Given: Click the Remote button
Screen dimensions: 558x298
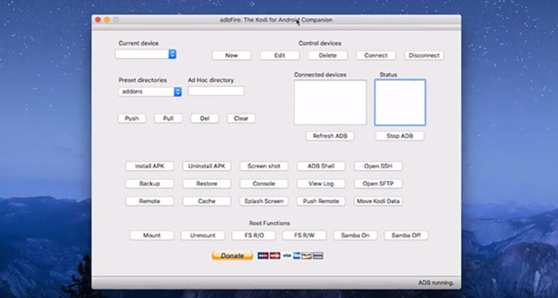Looking at the screenshot, I should pos(150,201).
